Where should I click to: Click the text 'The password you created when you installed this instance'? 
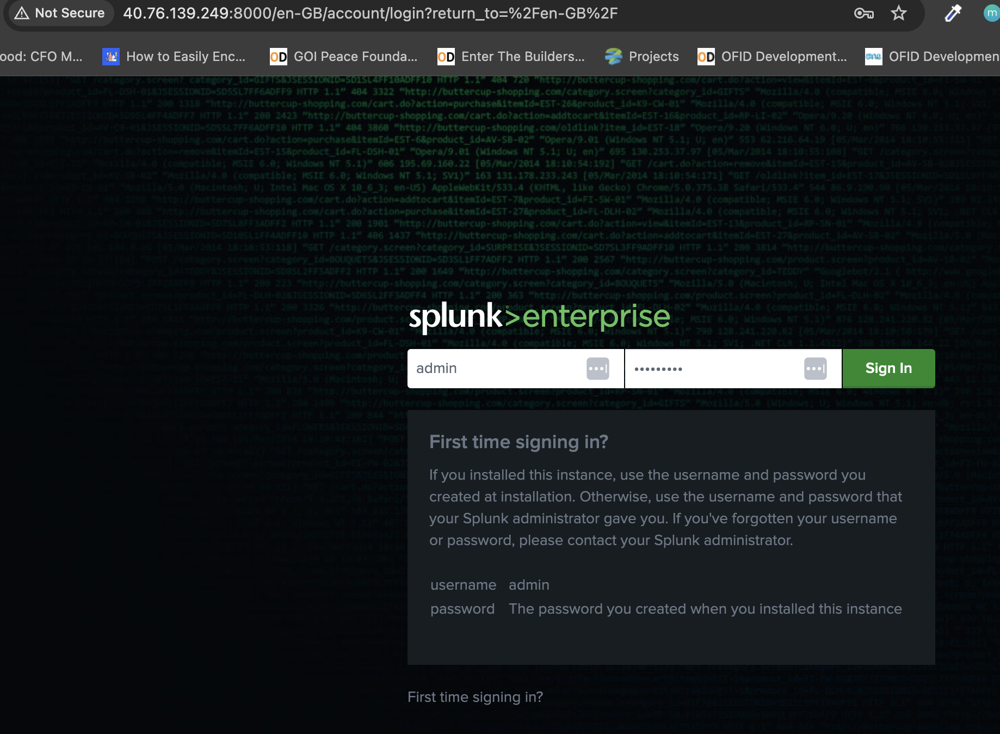point(705,609)
